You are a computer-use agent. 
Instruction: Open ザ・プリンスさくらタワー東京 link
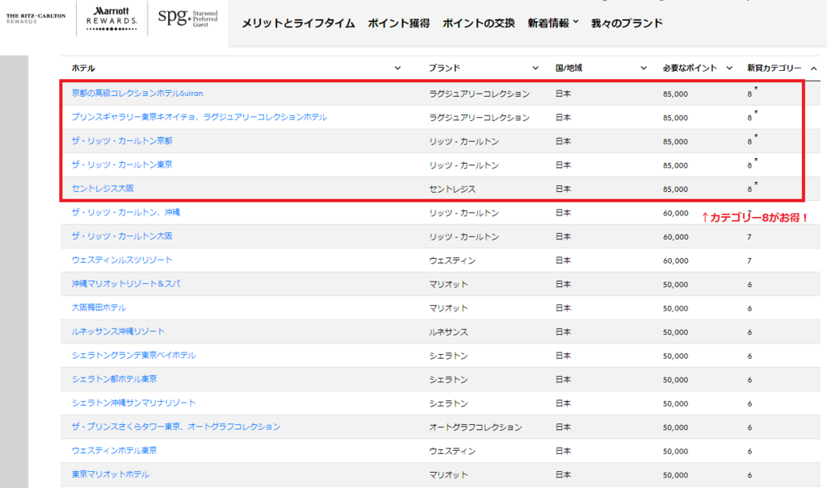pos(175,427)
